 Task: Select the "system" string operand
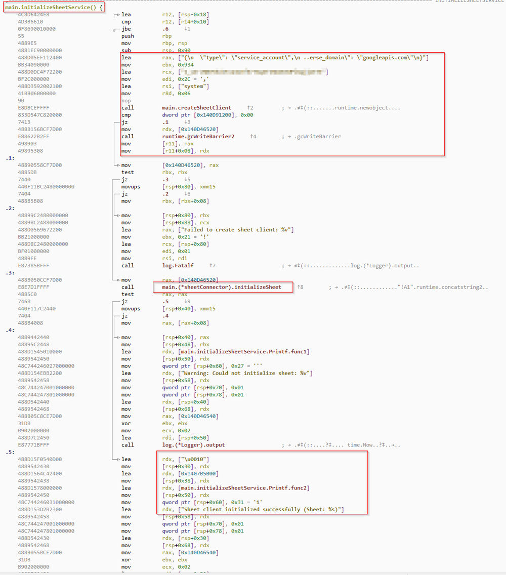[x=194, y=87]
